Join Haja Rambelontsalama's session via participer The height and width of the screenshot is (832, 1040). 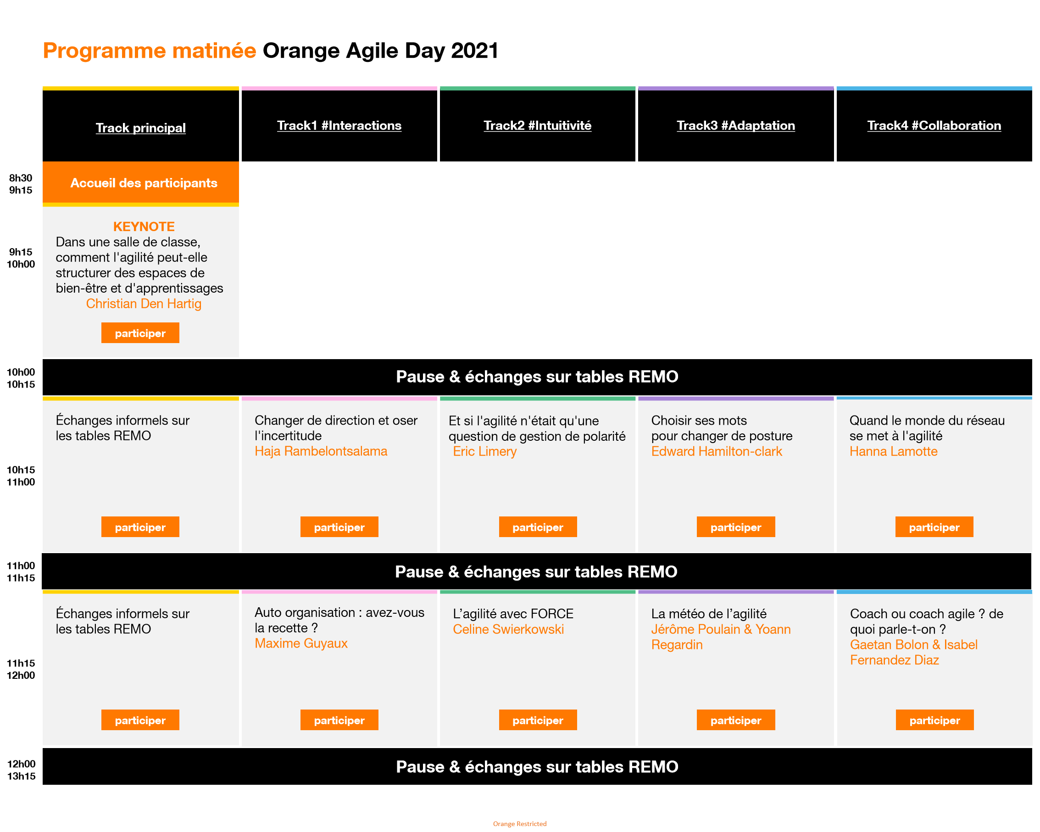[339, 527]
